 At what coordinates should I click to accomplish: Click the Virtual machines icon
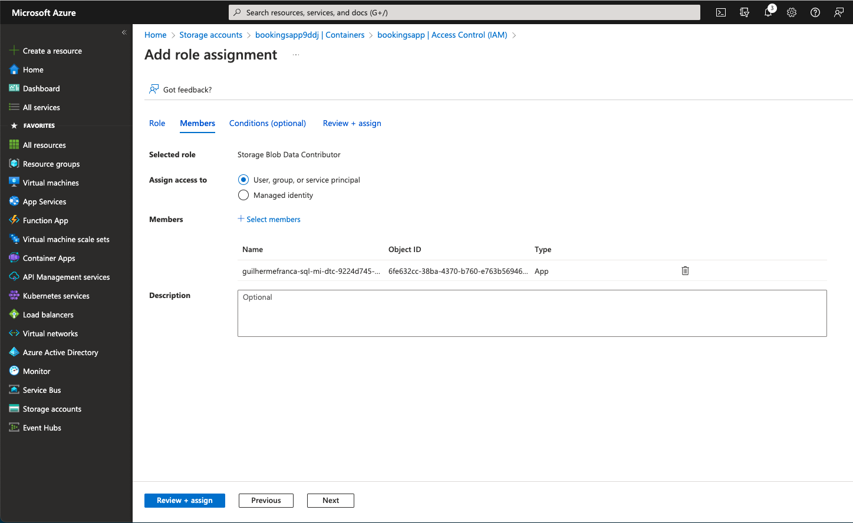14,183
